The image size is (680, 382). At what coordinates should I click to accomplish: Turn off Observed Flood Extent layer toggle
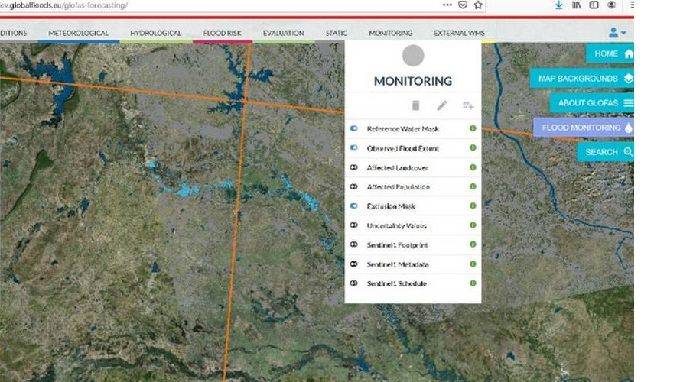click(354, 147)
